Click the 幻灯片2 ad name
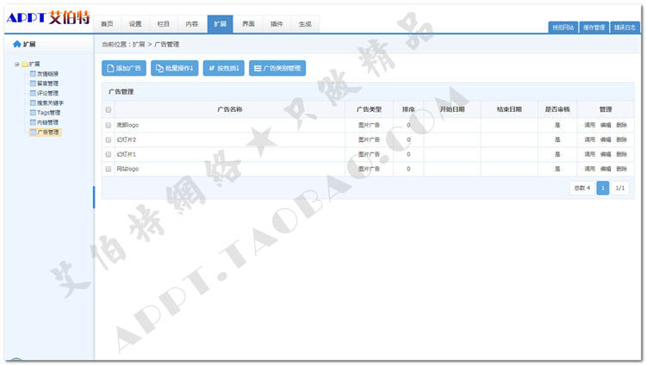Image resolution: width=646 pixels, height=365 pixels. coord(127,139)
